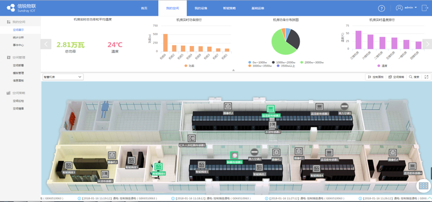Image resolution: width=432 pixels, height=202 pixels.
Task: Toggle the 2000w~3000w pie legend item
Action: 312,62
